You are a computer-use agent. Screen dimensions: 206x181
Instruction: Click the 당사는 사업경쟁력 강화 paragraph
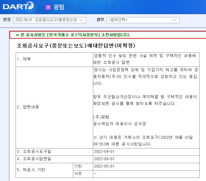point(146,76)
